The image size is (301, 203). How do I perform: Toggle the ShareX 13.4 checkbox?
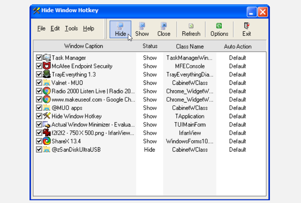click(x=39, y=141)
